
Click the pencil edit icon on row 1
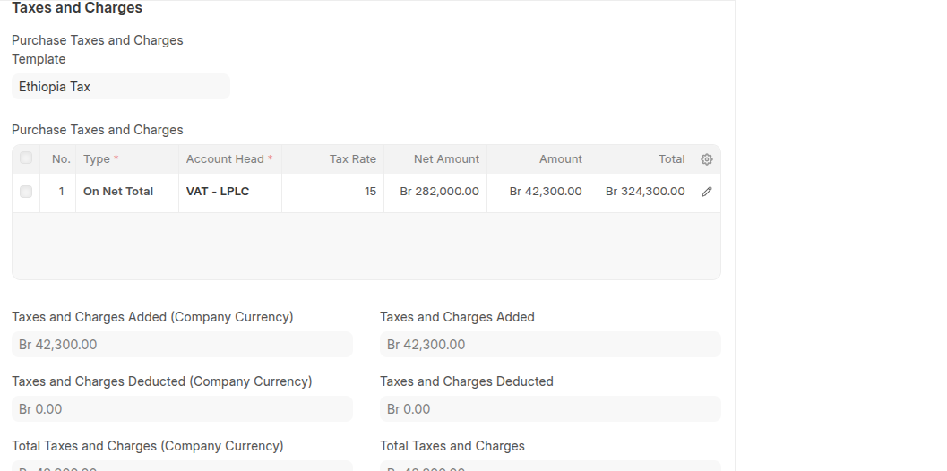point(706,192)
